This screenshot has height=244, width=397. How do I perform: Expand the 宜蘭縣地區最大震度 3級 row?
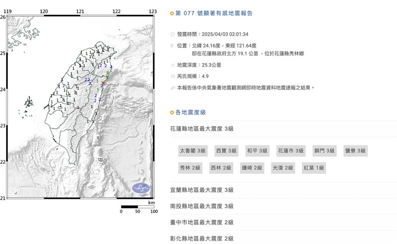point(283,190)
